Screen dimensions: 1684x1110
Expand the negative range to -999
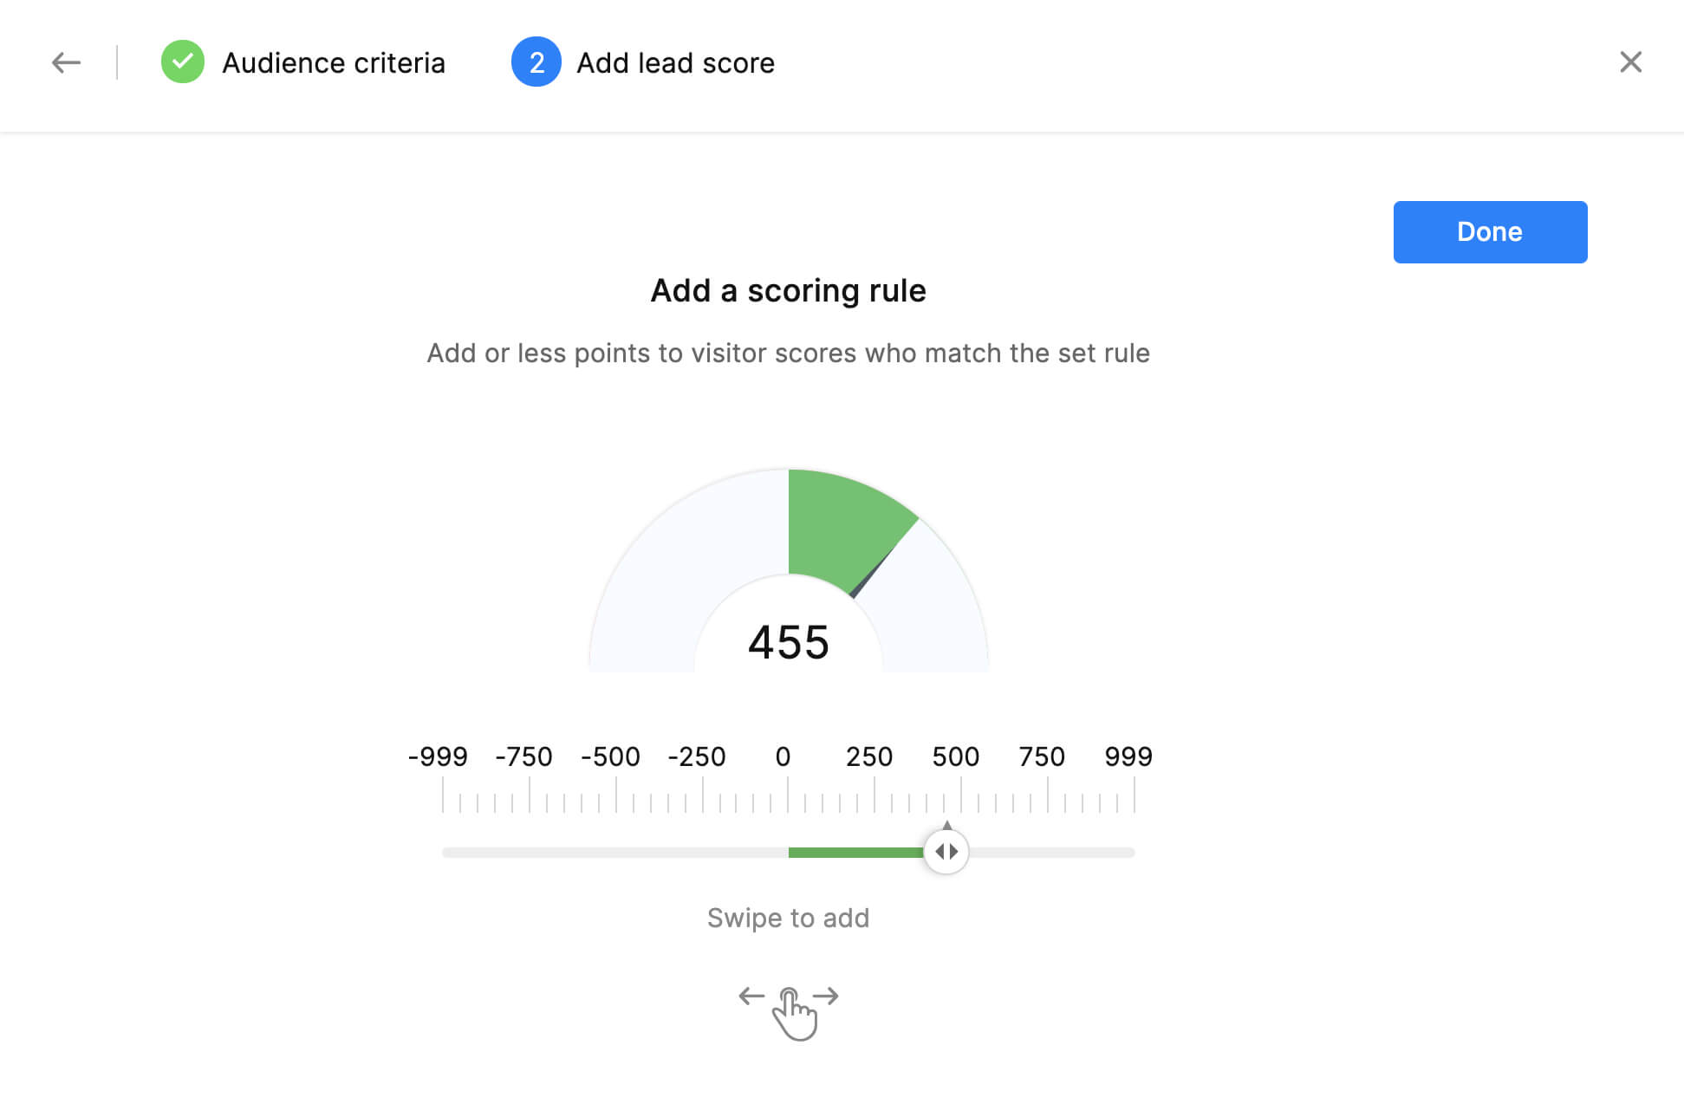[x=442, y=851]
